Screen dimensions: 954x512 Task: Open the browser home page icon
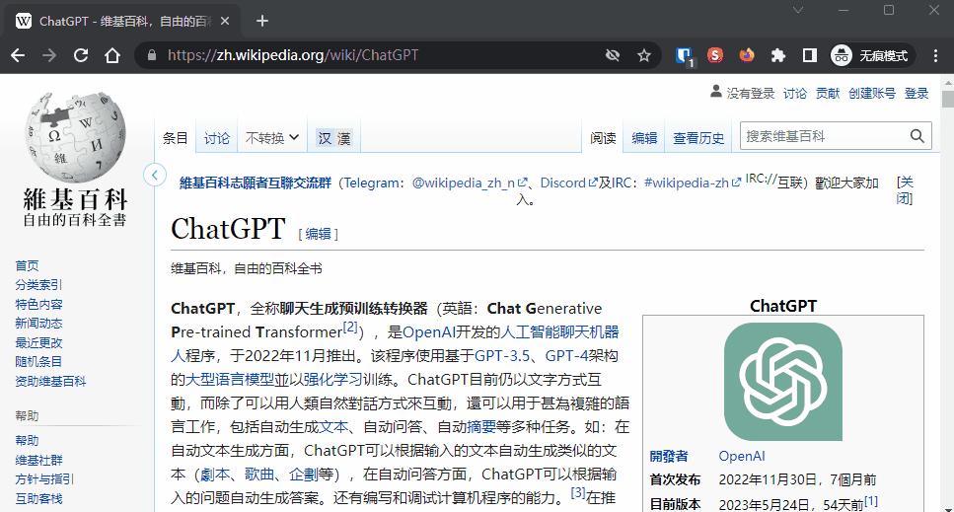112,55
